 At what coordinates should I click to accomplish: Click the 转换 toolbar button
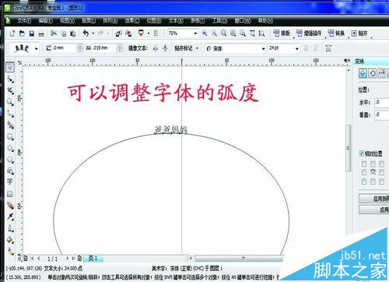pos(336,33)
